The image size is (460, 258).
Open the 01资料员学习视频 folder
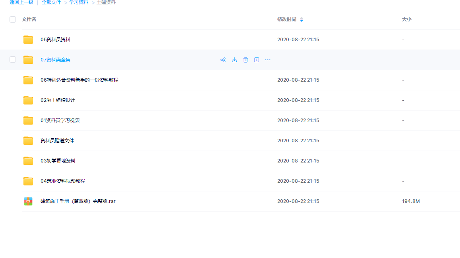(60, 120)
